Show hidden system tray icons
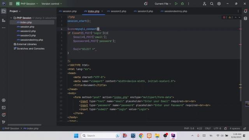This screenshot has width=249, height=140. pos(192,136)
